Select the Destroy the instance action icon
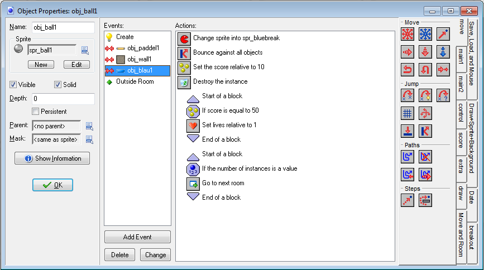 pyautogui.click(x=184, y=82)
